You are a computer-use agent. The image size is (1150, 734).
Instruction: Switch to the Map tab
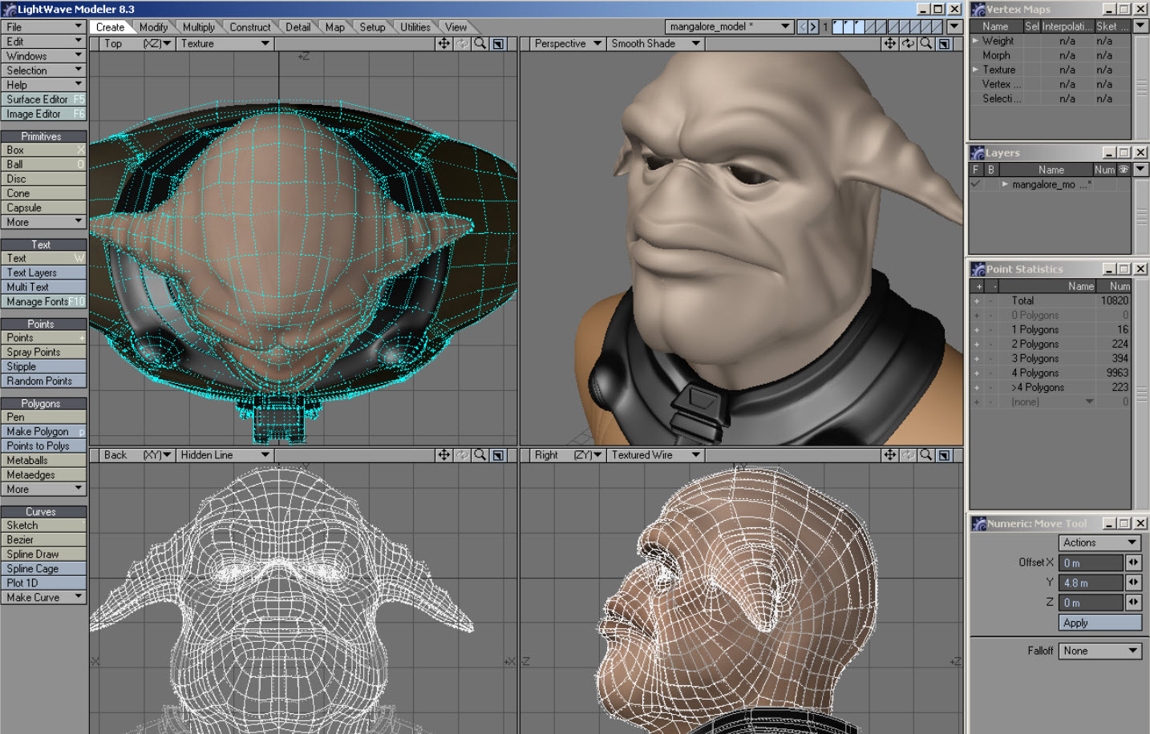(335, 26)
